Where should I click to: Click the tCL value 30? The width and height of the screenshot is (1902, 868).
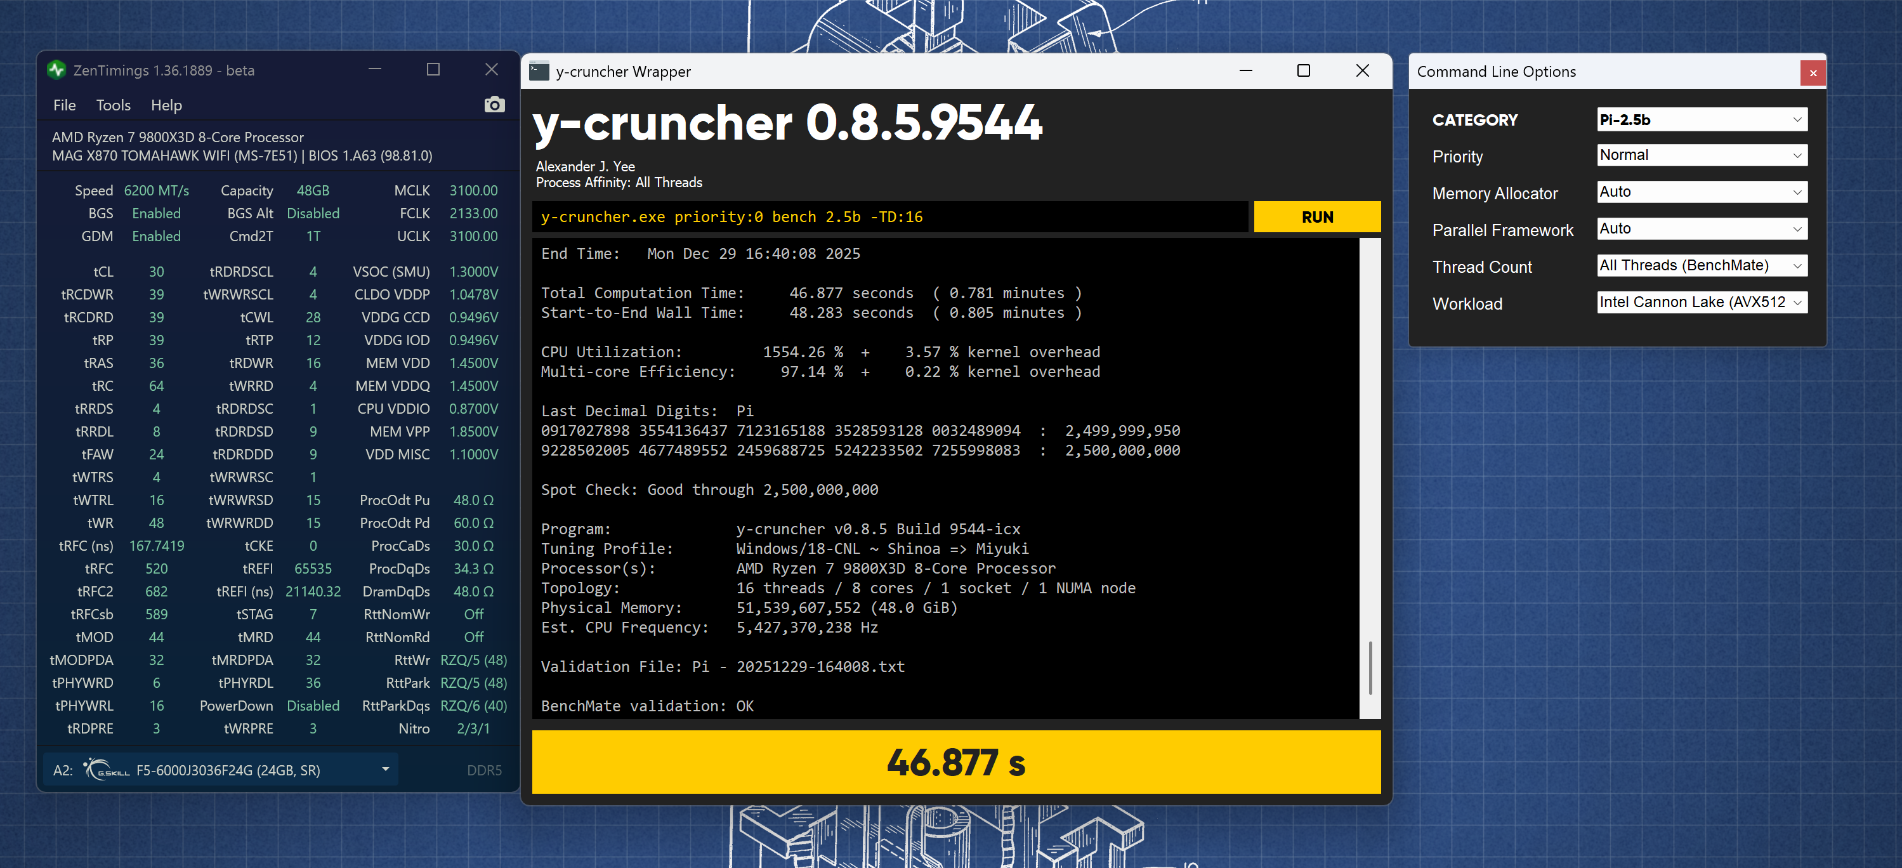pyautogui.click(x=157, y=272)
